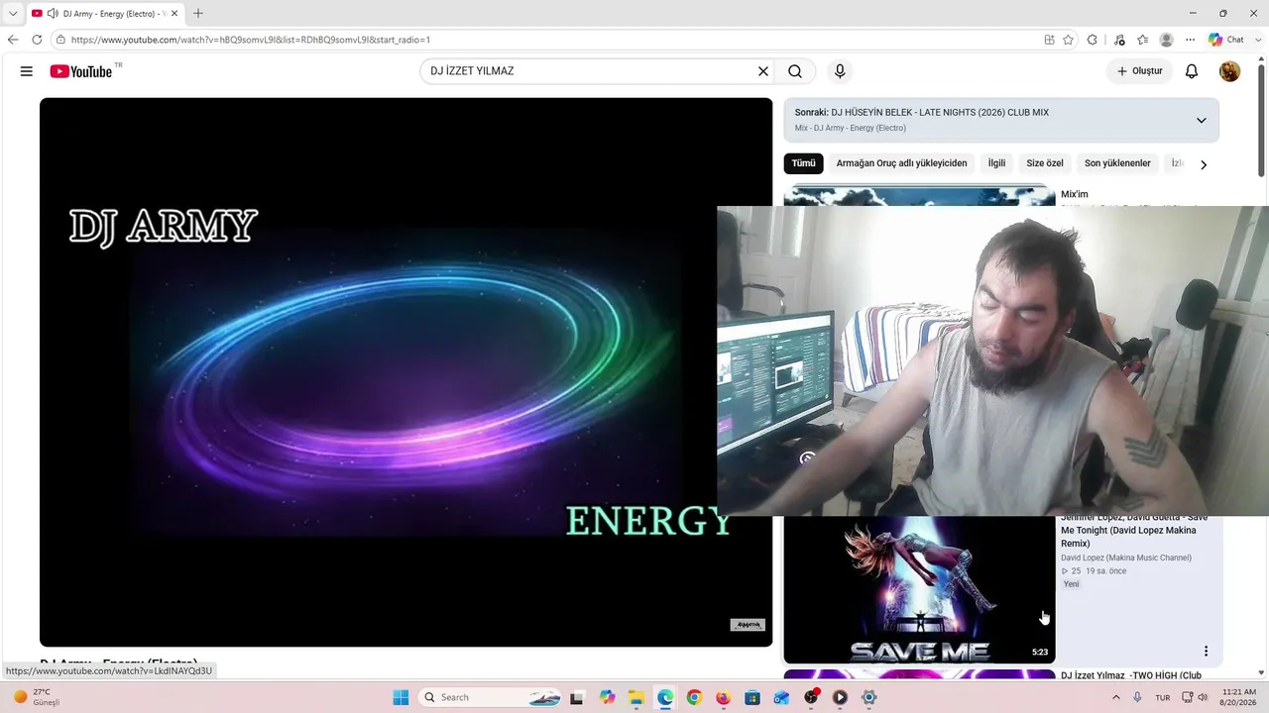Select the Size özel filter chip
1269x713 pixels.
[x=1045, y=163]
